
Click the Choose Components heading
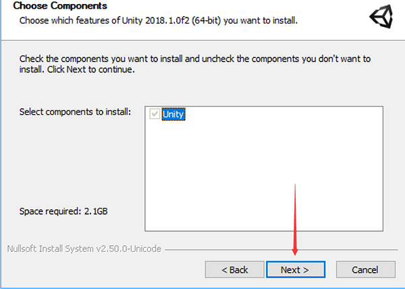point(59,6)
